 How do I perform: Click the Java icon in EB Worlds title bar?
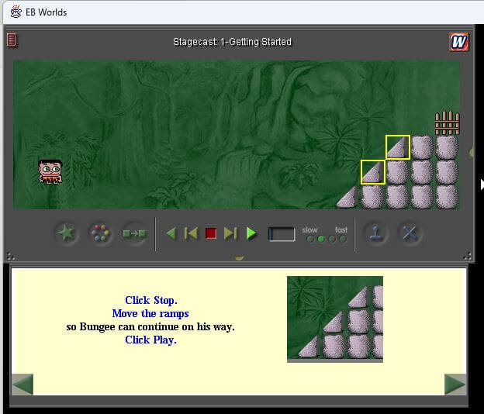(x=16, y=12)
